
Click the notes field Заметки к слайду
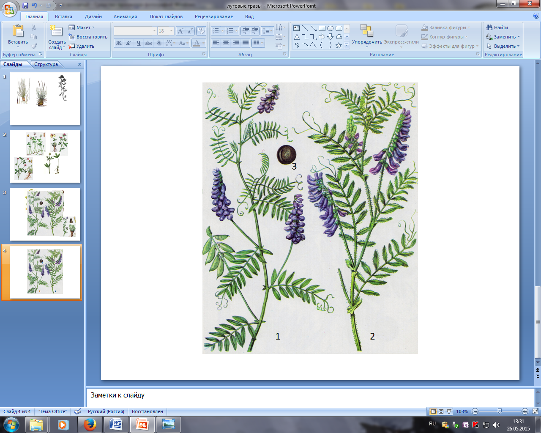pos(310,397)
